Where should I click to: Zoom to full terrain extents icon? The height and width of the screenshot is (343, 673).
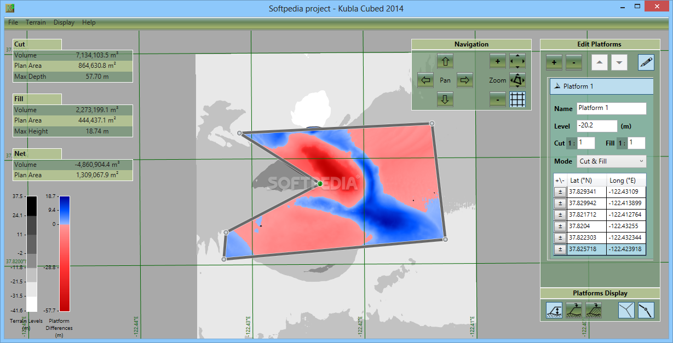click(x=517, y=61)
